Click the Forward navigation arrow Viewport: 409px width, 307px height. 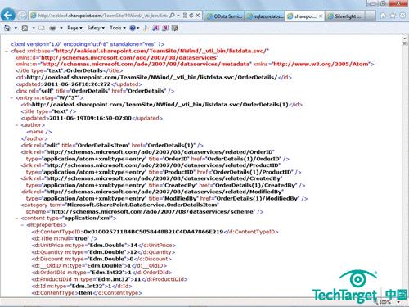[x=22, y=16]
